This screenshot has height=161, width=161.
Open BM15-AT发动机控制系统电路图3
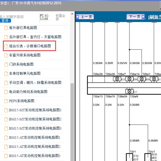coord(35,156)
